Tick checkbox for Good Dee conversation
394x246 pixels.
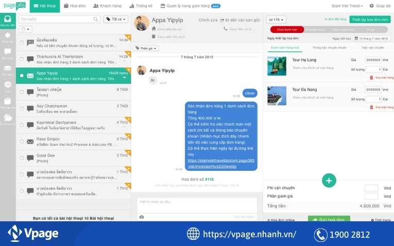[22, 158]
